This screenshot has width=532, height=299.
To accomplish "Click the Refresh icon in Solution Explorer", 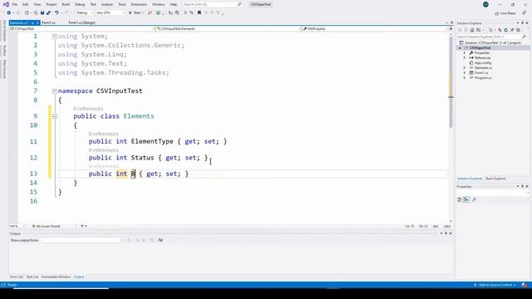I will pyautogui.click(x=506, y=30).
